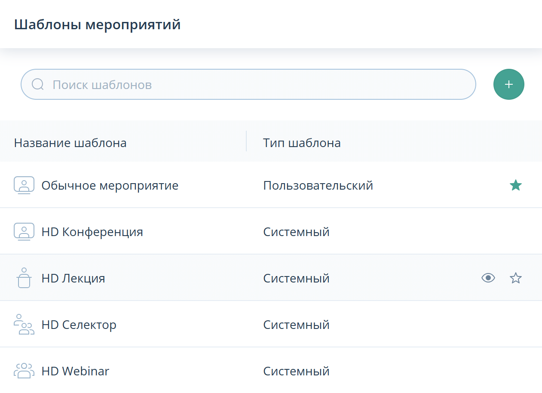The image size is (542, 393).
Task: Click the audience icon beside HD Webinar
Action: pyautogui.click(x=24, y=370)
